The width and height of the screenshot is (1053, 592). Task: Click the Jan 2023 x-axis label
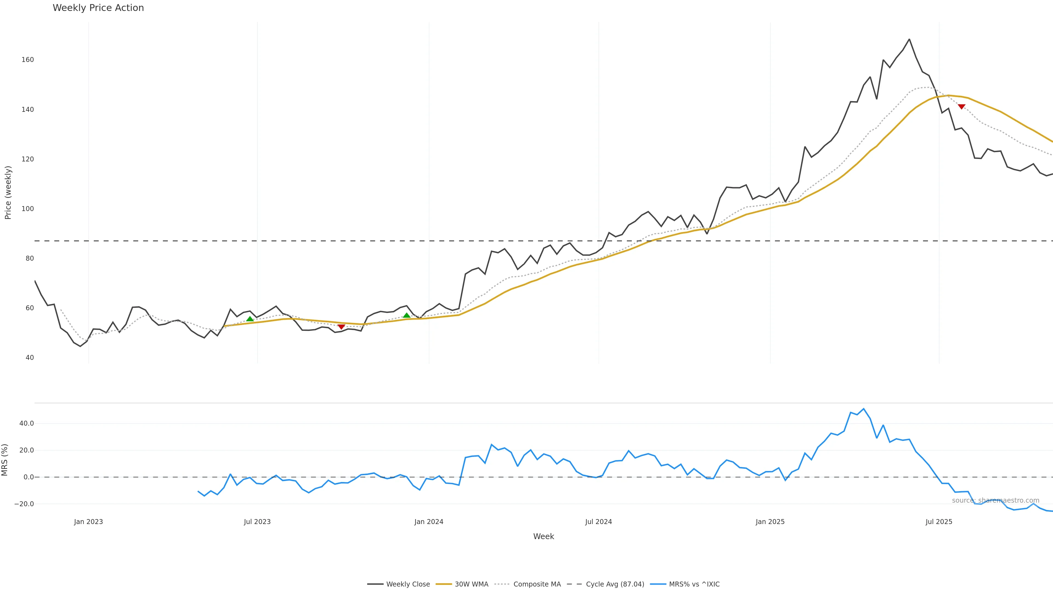point(88,522)
